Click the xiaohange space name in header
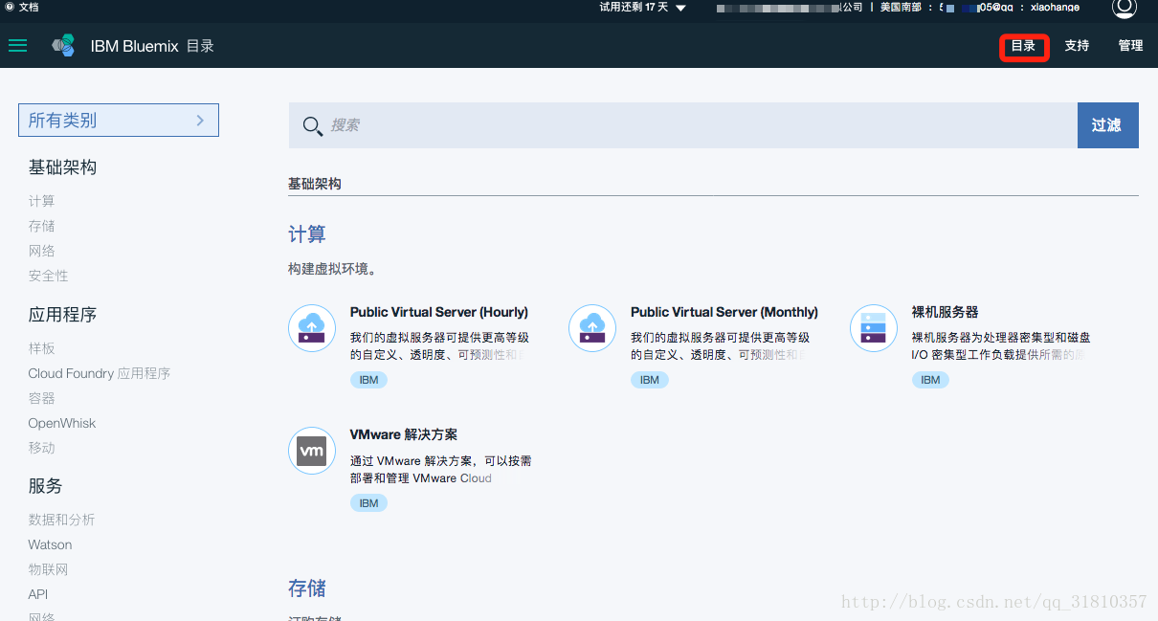Viewport: 1158px width, 621px height. 1055,8
